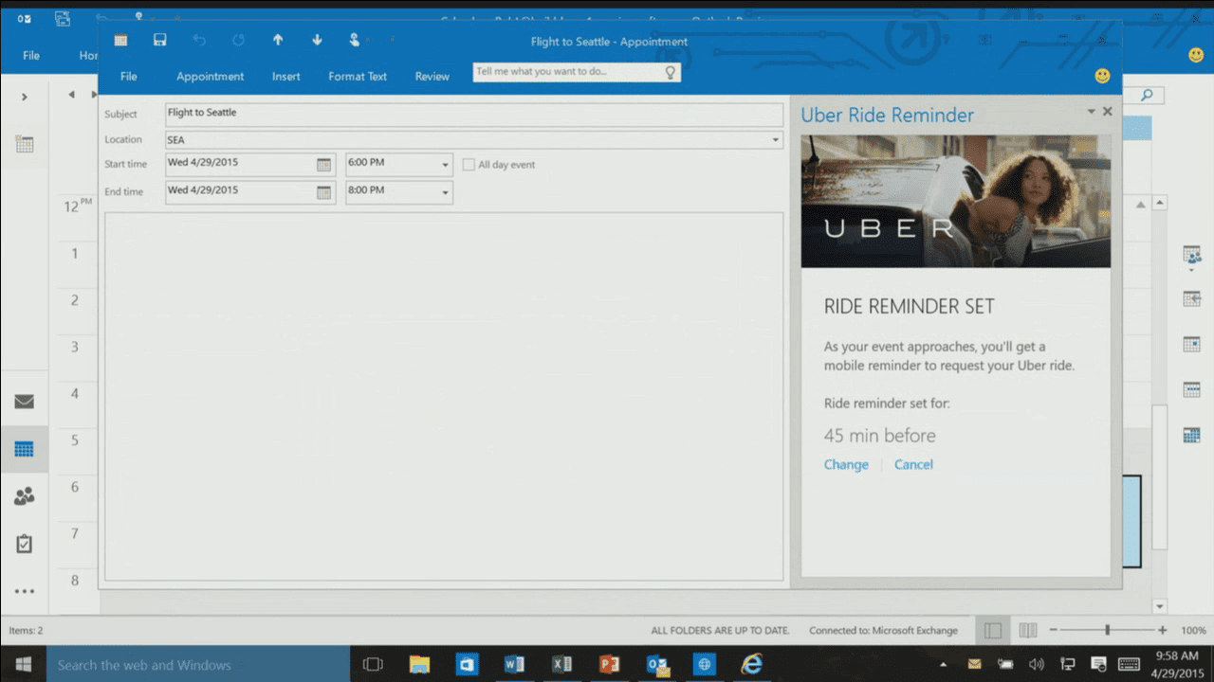
Task: Open the File tab in main Outlook window
Action: (x=31, y=56)
